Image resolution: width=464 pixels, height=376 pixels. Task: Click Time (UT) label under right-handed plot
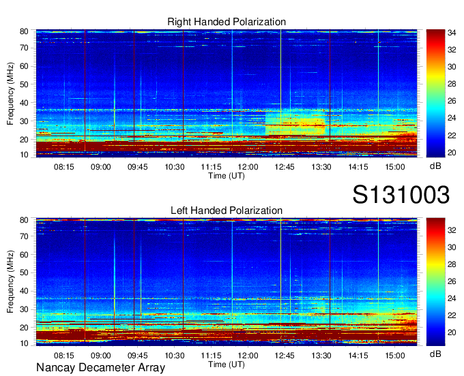(227, 176)
